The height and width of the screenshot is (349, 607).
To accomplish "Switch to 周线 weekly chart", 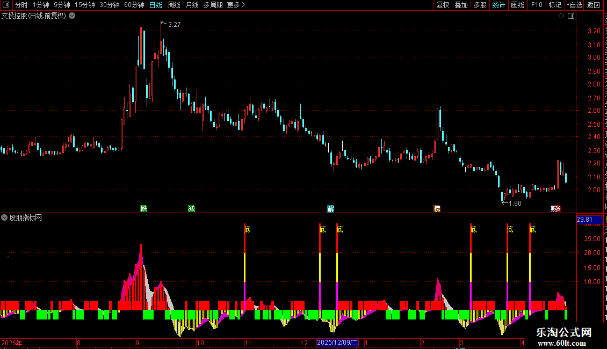I will (x=174, y=5).
